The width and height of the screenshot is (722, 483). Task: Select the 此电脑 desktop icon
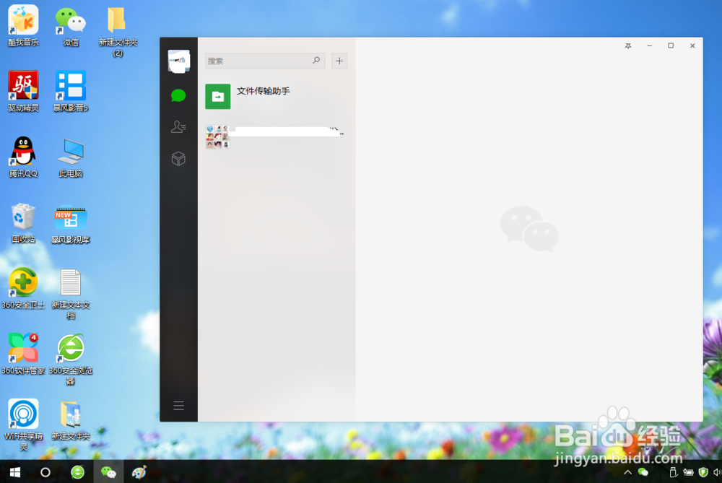point(71,157)
